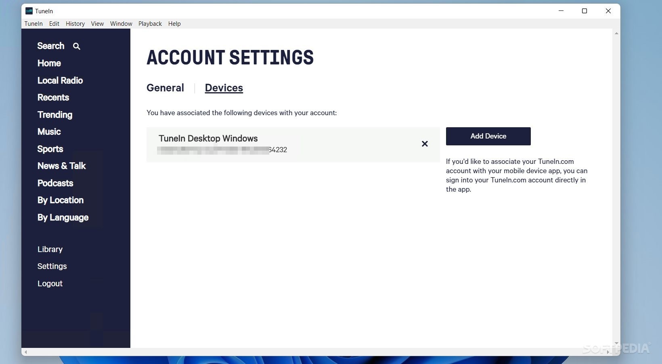Click horizontal scrollbar left arrow
662x364 pixels.
[26, 352]
